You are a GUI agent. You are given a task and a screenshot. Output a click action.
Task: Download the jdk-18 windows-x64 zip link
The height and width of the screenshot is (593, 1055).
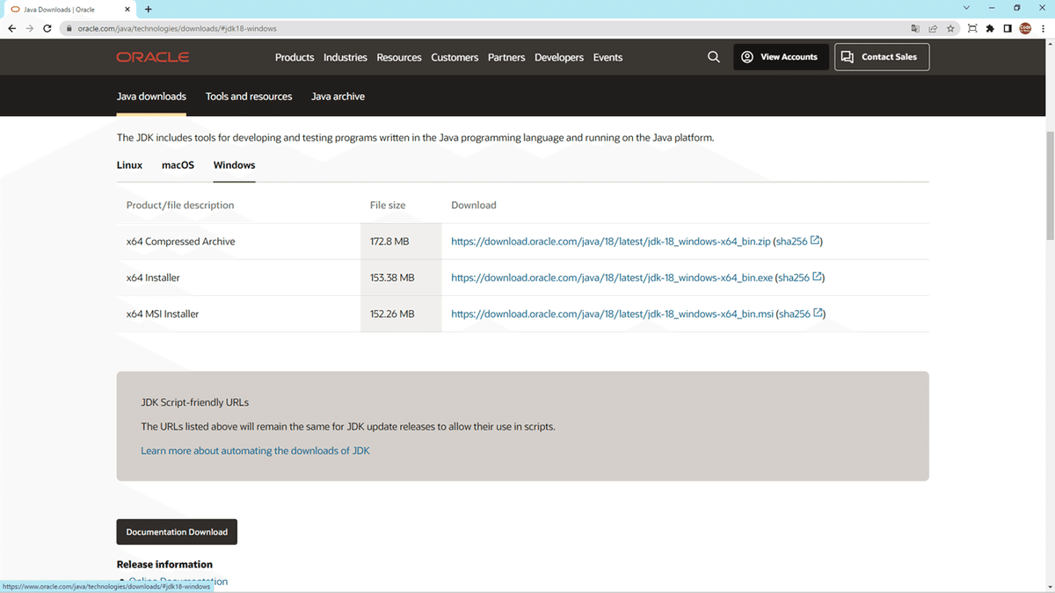[611, 242]
